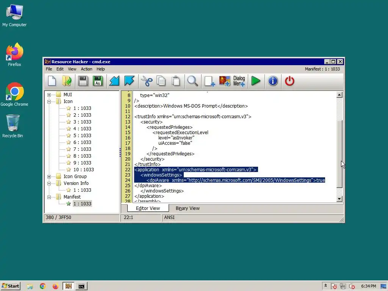Open the file explorer taskbar icon
The height and width of the screenshot is (291, 388).
pyautogui.click(x=30, y=286)
